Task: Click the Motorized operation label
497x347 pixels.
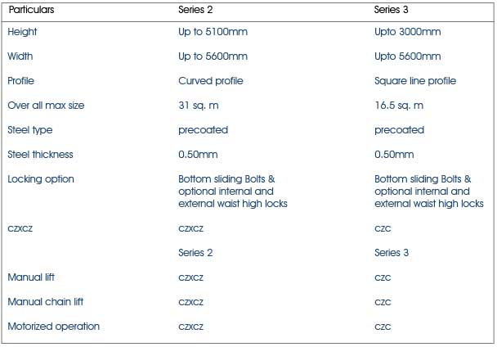Action: (x=54, y=327)
